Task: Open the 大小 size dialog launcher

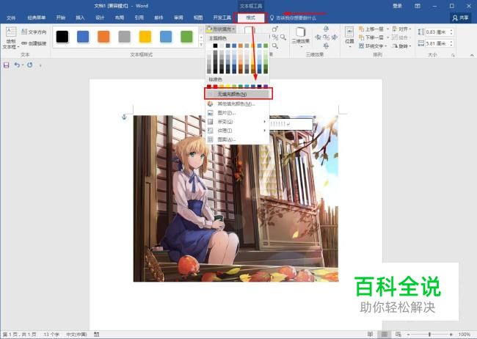Action: [x=453, y=55]
